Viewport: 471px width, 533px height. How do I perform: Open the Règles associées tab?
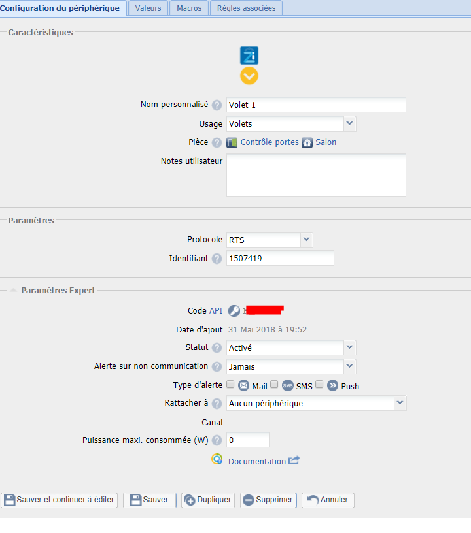point(246,8)
